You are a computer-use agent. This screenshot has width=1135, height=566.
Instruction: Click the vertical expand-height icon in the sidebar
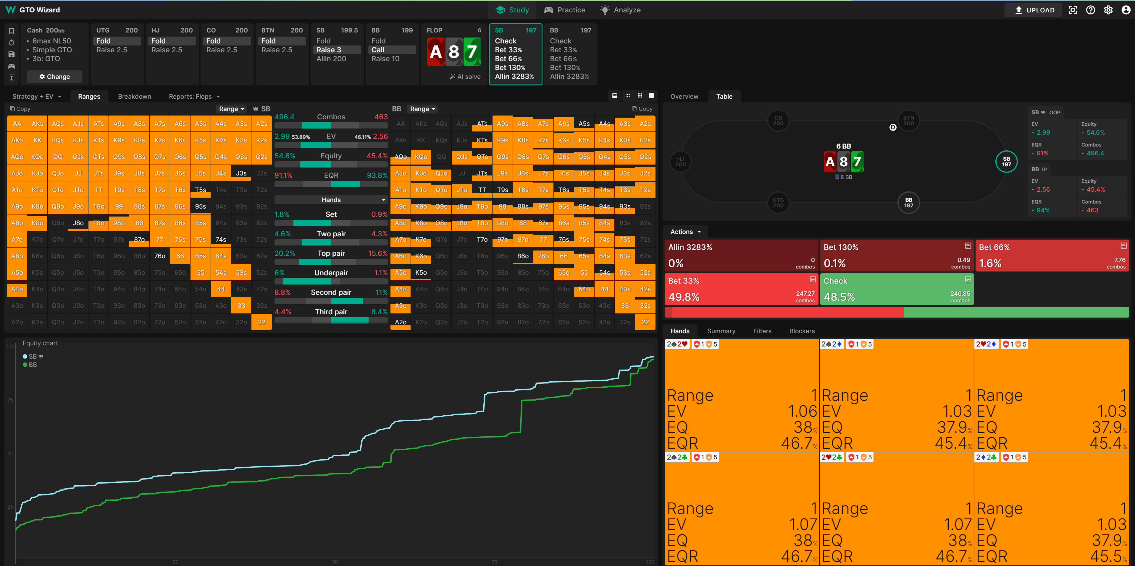(x=12, y=78)
